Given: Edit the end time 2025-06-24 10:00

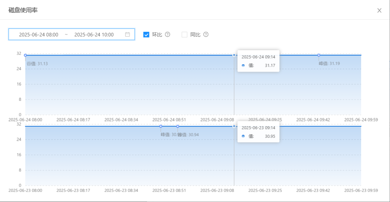Looking at the screenshot, I should pyautogui.click(x=94, y=35).
